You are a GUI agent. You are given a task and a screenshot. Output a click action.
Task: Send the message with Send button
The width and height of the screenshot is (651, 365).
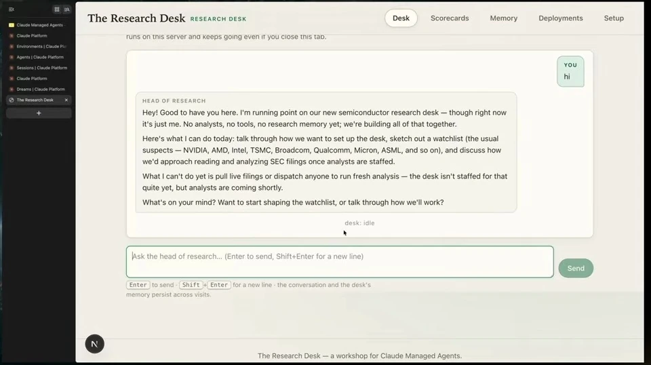tap(576, 268)
